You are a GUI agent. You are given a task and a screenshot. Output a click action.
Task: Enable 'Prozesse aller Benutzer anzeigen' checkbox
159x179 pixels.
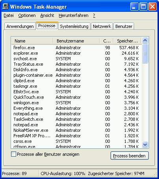tap(13, 154)
